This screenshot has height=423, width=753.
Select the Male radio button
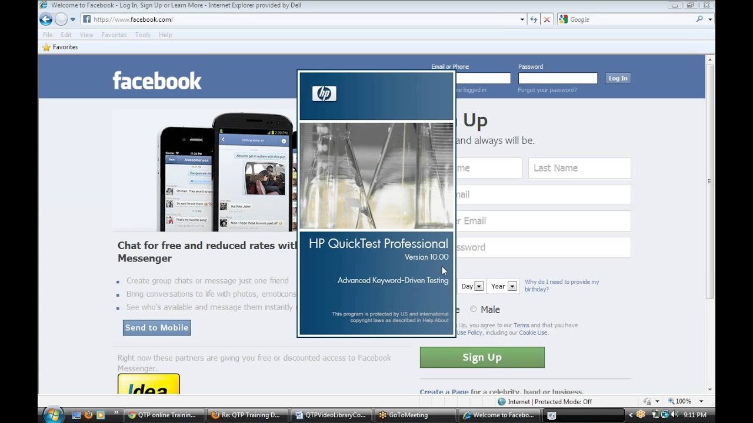coord(473,309)
